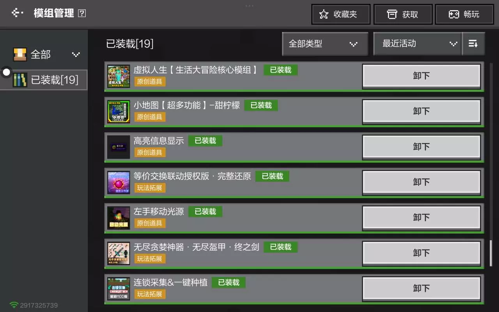Open the help question mark icon
The height and width of the screenshot is (312, 499).
point(82,13)
